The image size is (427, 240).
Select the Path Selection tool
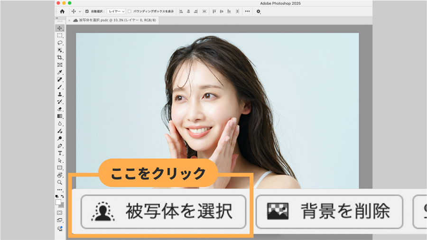tap(60, 160)
